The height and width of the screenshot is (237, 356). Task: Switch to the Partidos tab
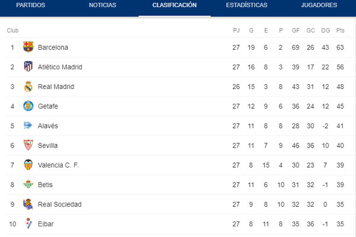click(30, 5)
